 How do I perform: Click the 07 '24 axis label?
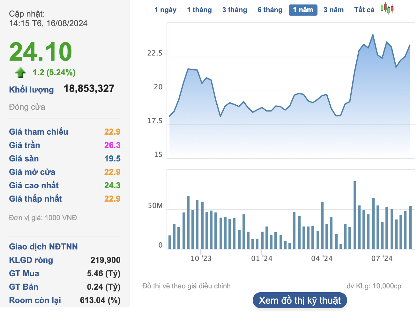pos(382,258)
